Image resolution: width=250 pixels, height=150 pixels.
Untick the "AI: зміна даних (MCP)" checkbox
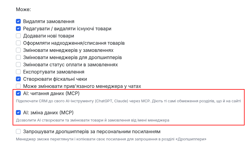pos(18,112)
